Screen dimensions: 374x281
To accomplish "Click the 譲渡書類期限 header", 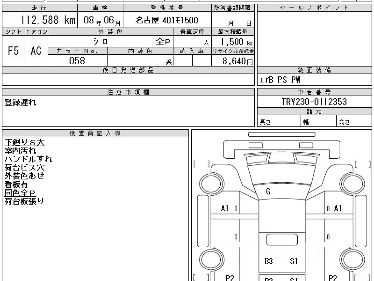I will pyautogui.click(x=233, y=8).
